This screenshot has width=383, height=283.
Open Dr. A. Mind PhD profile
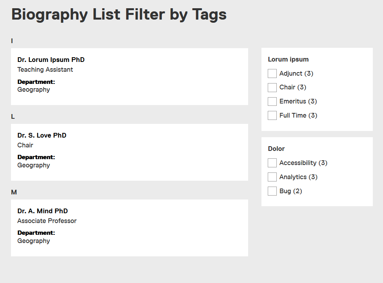(x=43, y=211)
